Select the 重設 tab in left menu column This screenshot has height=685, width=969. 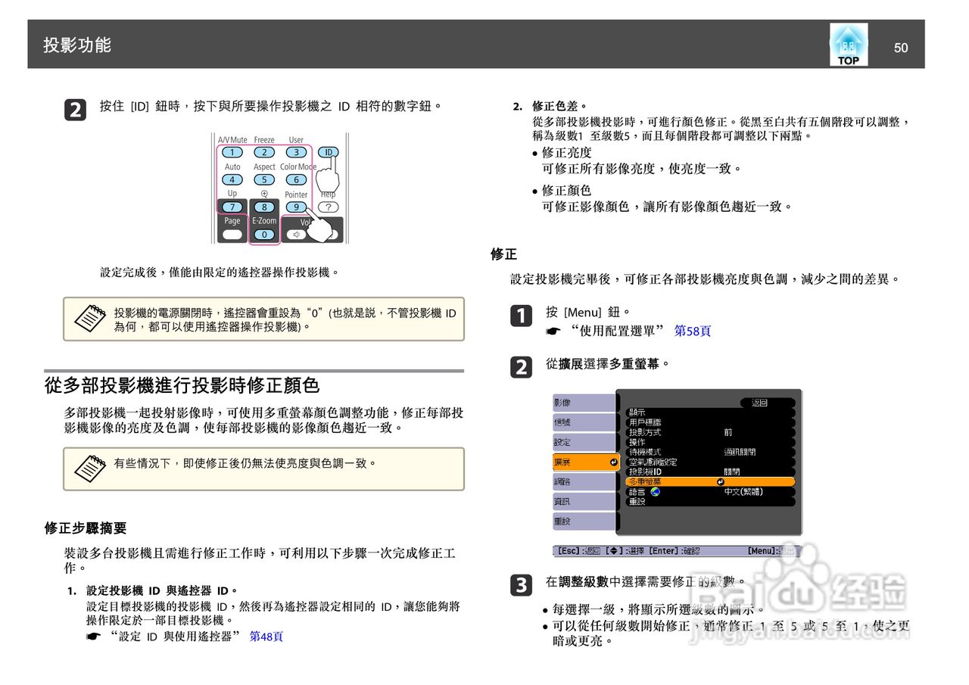(584, 521)
